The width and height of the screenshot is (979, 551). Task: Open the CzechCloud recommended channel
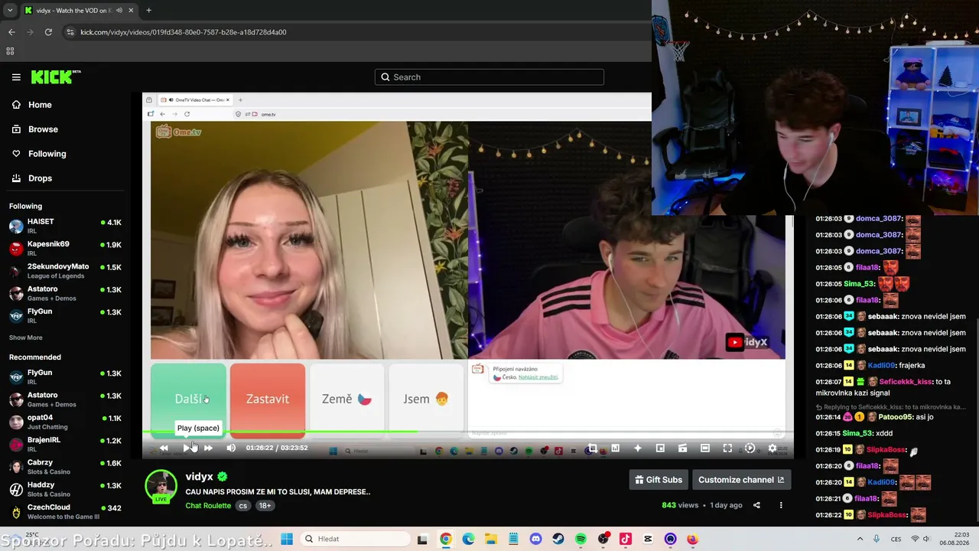coord(66,511)
